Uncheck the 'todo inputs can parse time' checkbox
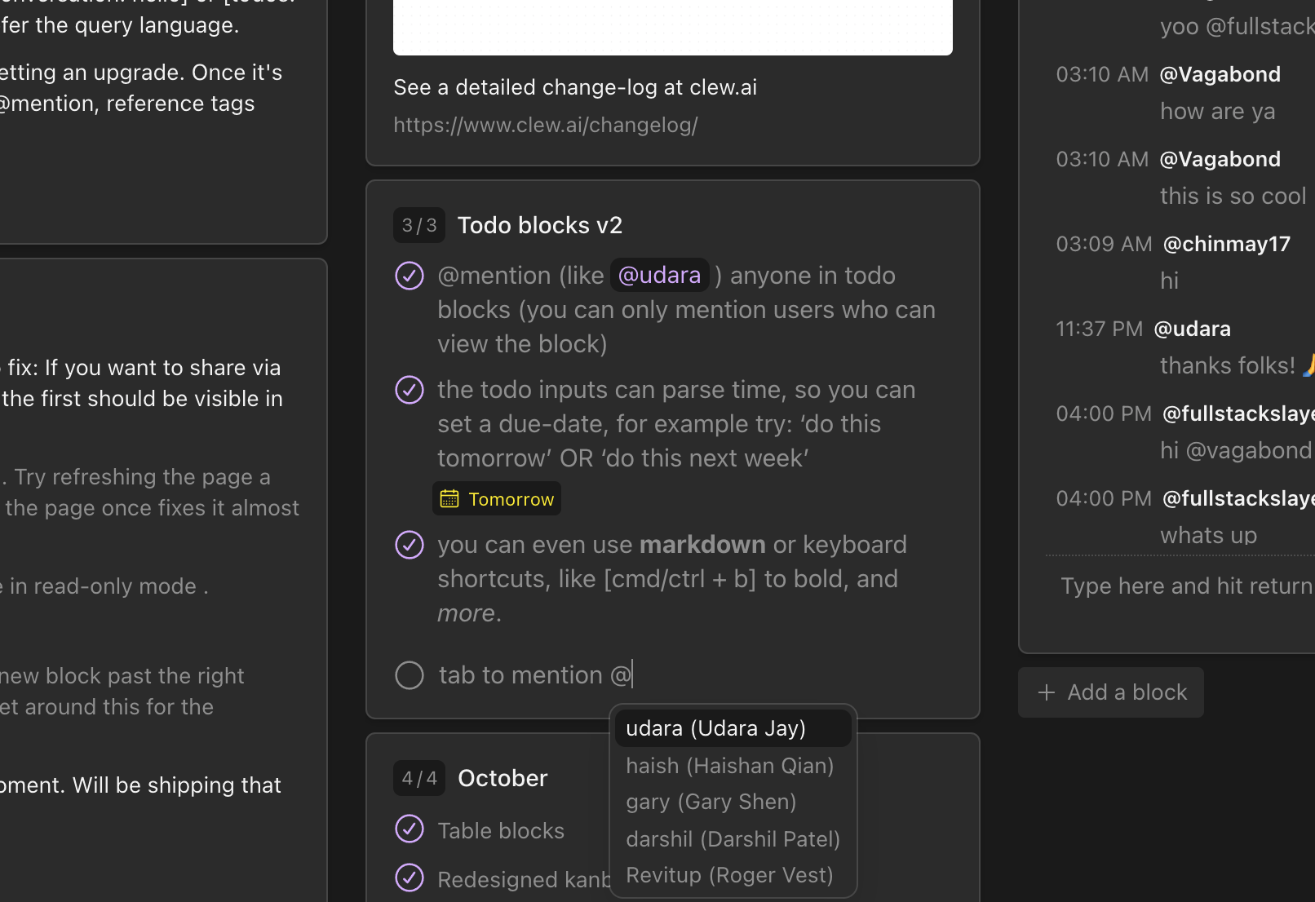1315x902 pixels. point(410,390)
